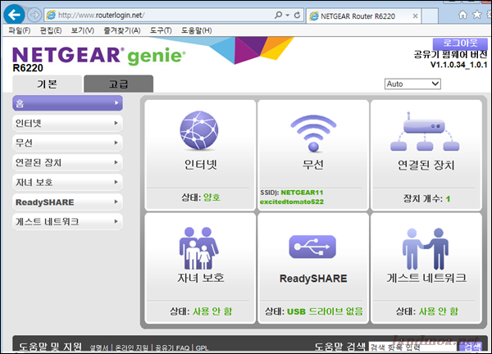Expand address bar search dropdown arrow
The height and width of the screenshot is (354, 492).
pos(288,15)
